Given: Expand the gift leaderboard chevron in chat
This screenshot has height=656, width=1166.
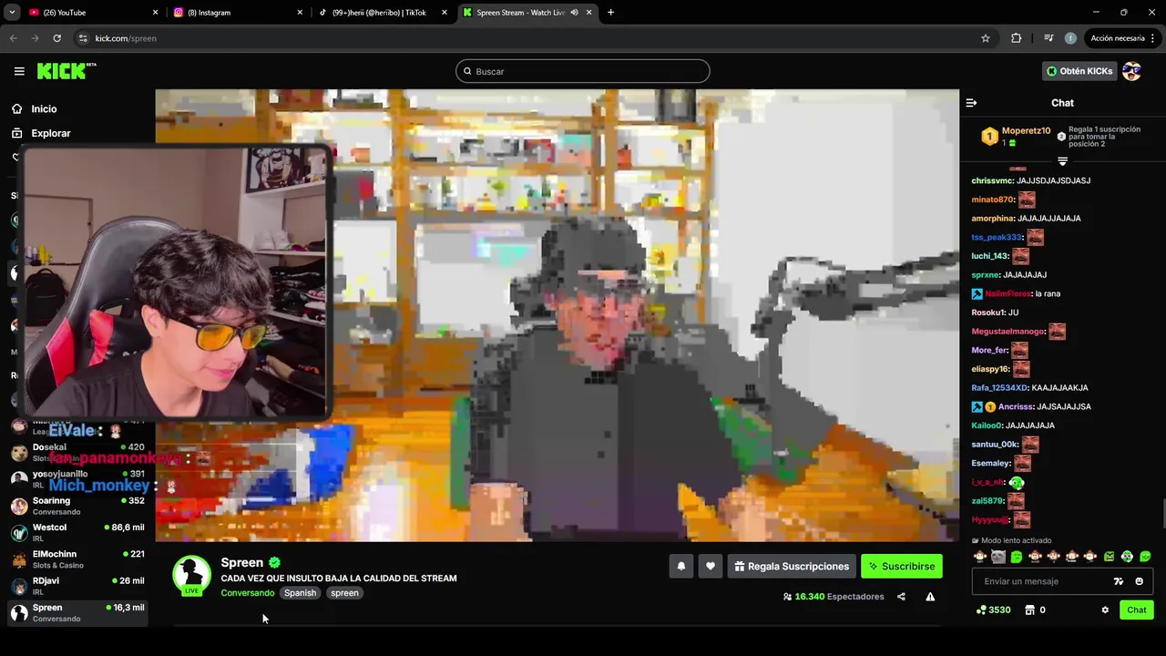Looking at the screenshot, I should pos(1062,161).
